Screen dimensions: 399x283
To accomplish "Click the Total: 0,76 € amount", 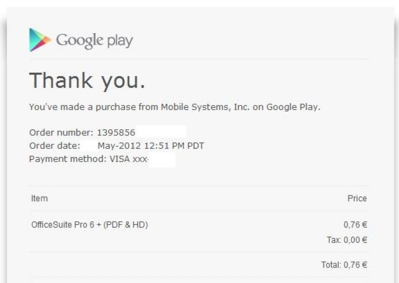I will tap(344, 265).
